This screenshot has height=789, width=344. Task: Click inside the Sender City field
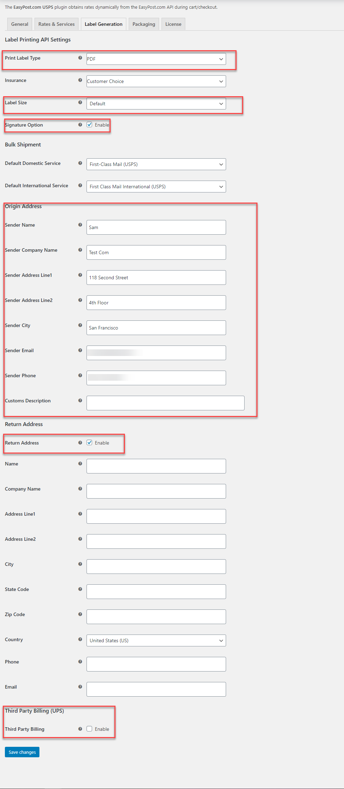click(156, 328)
